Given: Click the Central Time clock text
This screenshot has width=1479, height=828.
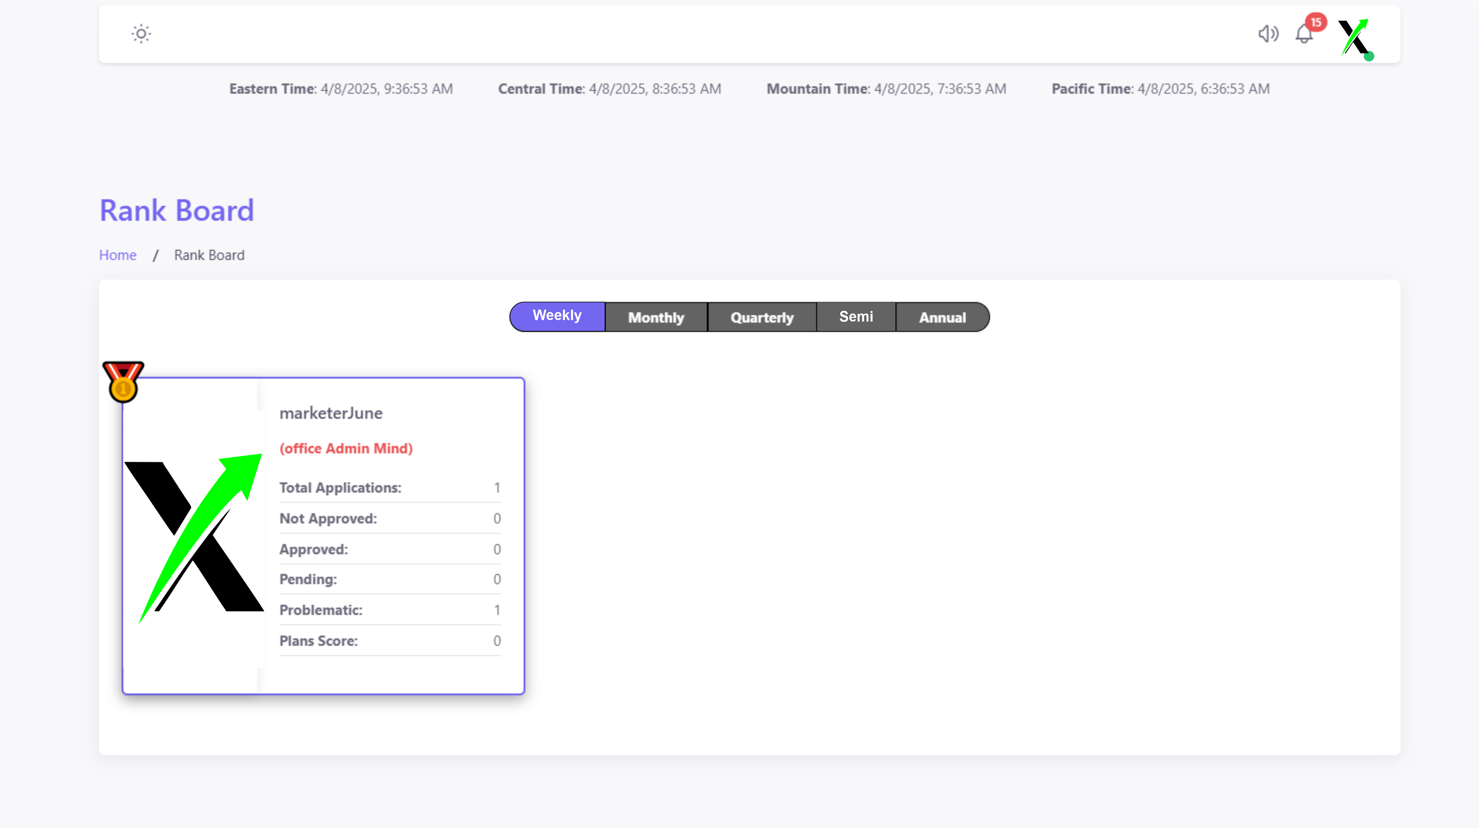Looking at the screenshot, I should (x=610, y=89).
